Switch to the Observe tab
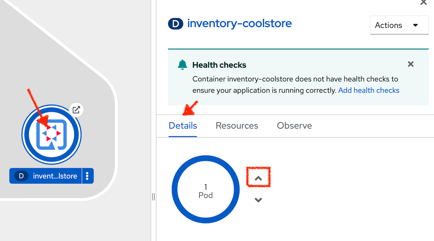Image resolution: width=434 pixels, height=241 pixels. tap(294, 126)
